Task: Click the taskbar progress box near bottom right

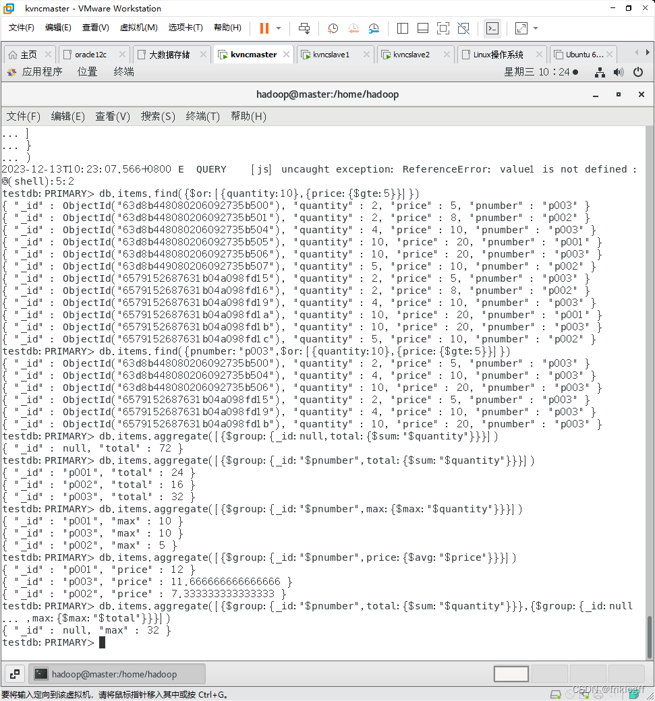Action: (511, 673)
